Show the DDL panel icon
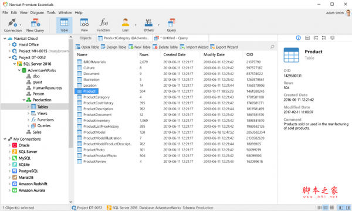The image size is (352, 211). (x=307, y=38)
